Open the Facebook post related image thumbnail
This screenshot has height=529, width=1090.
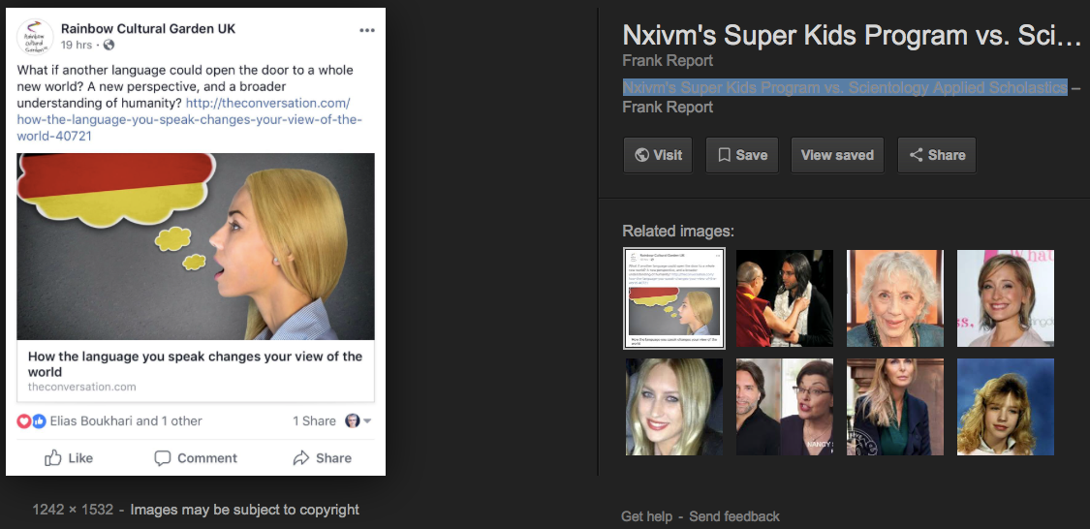(674, 298)
